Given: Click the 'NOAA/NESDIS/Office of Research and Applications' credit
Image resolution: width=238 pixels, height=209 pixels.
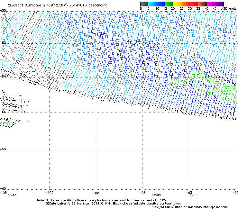Looking at the screenshot, I should click(x=189, y=207).
